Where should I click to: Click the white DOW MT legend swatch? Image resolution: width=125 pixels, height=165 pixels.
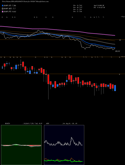[3, 9]
